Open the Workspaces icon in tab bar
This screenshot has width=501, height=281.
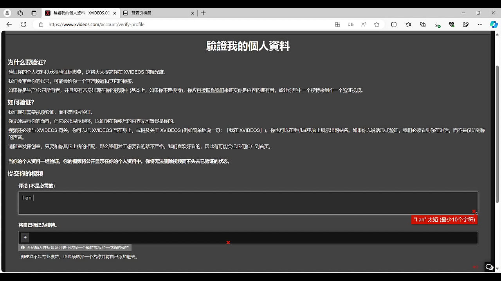tap(20, 13)
